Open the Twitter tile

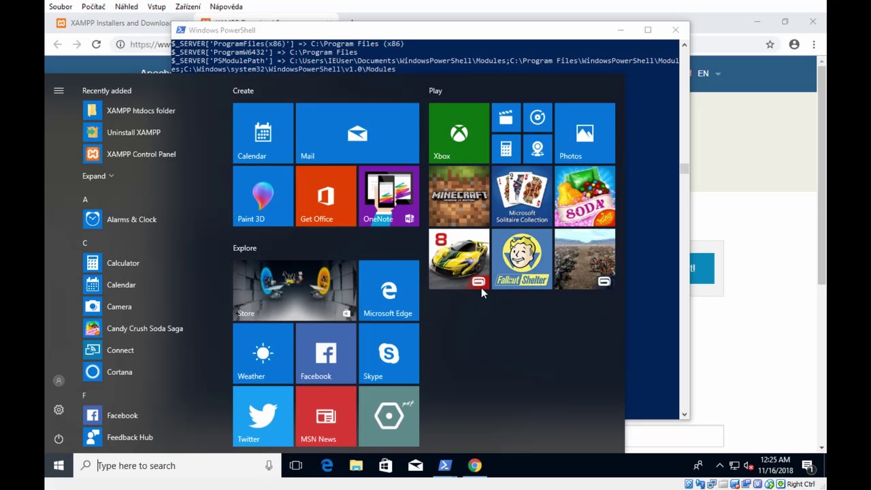pos(263,416)
